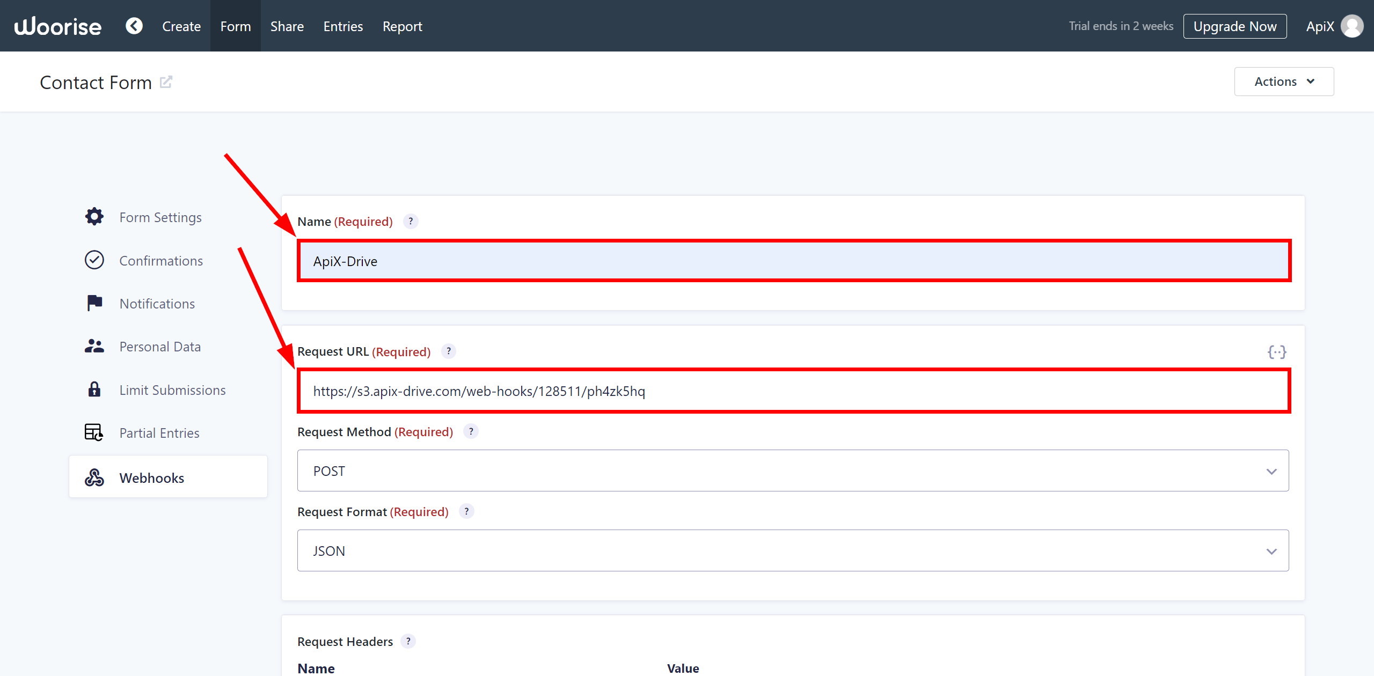Click the Partial Entries table icon

94,432
